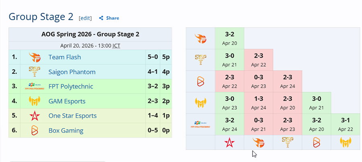
Task: Click One Star Esports logo in crosstable bottom row
Action: point(229,142)
